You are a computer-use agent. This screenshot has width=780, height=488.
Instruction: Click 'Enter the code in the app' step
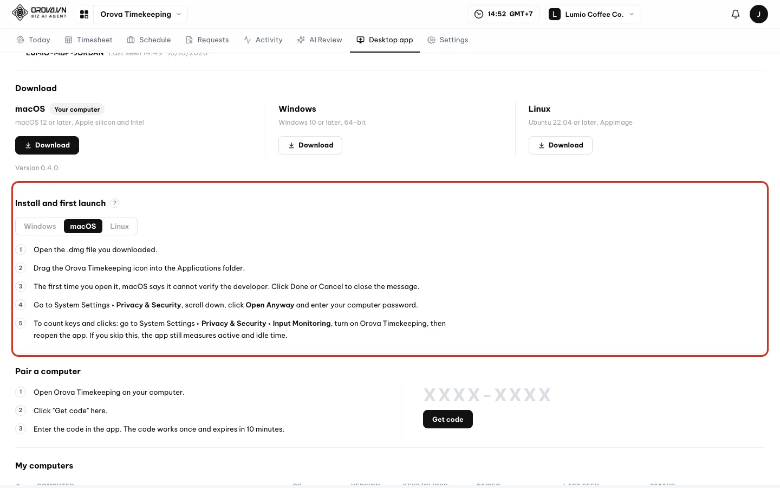click(159, 429)
